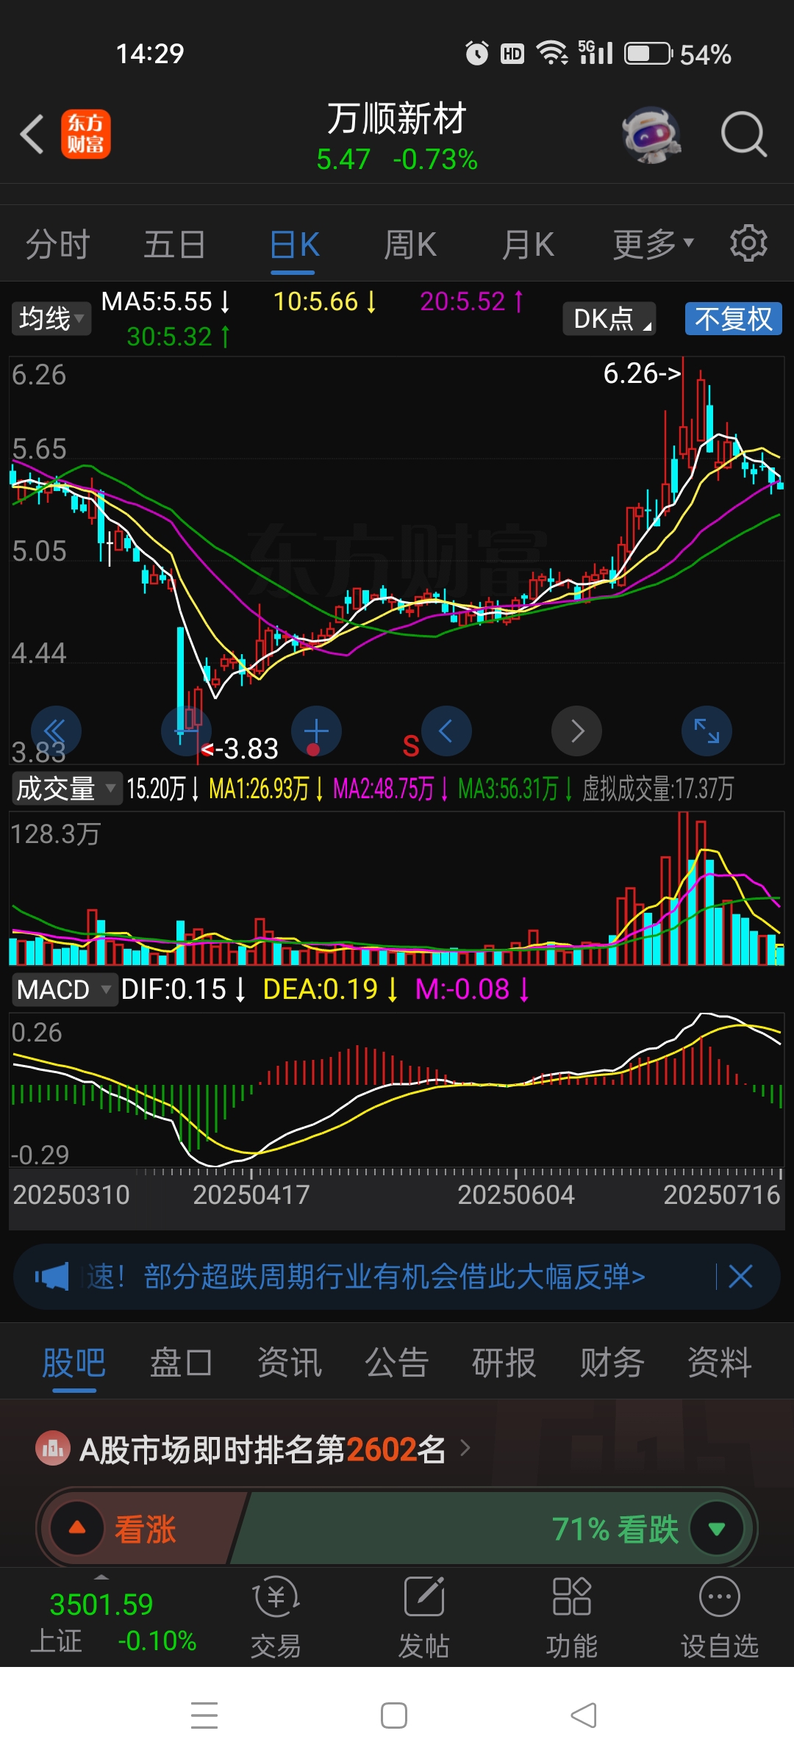The height and width of the screenshot is (1764, 794).
Task: Open banner link 部分超跌周期行业有机会借此大幅反弹
Action: click(x=394, y=1277)
